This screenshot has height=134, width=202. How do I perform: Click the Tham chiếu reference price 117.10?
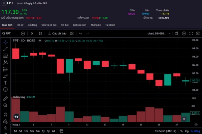pyautogui.click(x=165, y=14)
